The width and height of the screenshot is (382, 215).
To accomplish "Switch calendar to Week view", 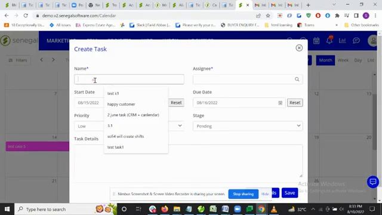I will coord(343,60).
